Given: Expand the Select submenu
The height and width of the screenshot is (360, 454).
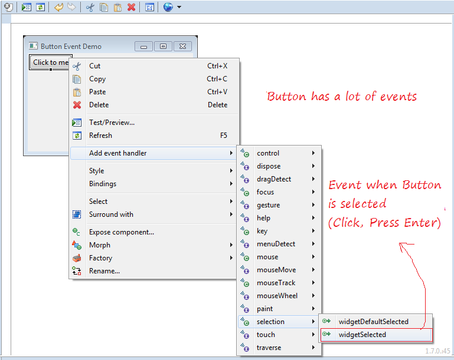Looking at the screenshot, I should (153, 202).
